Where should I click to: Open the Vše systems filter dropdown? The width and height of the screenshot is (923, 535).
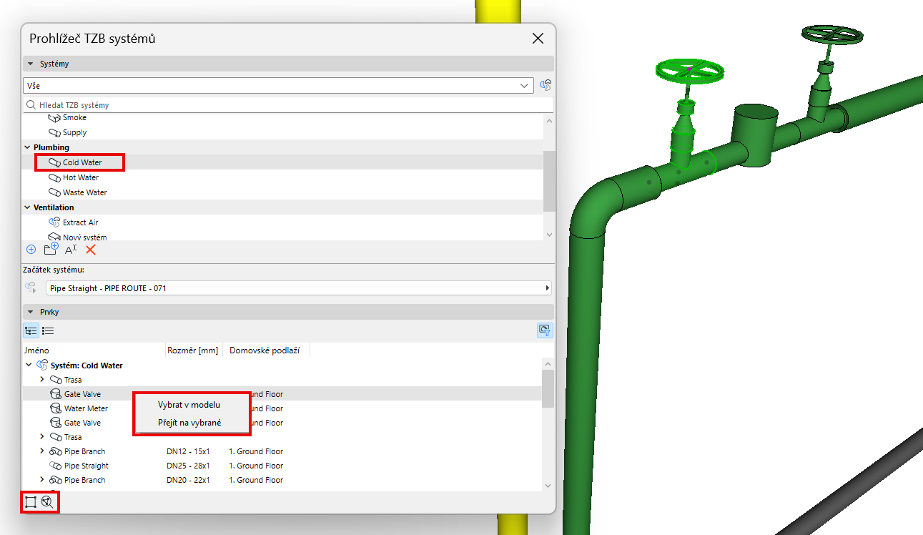278,86
